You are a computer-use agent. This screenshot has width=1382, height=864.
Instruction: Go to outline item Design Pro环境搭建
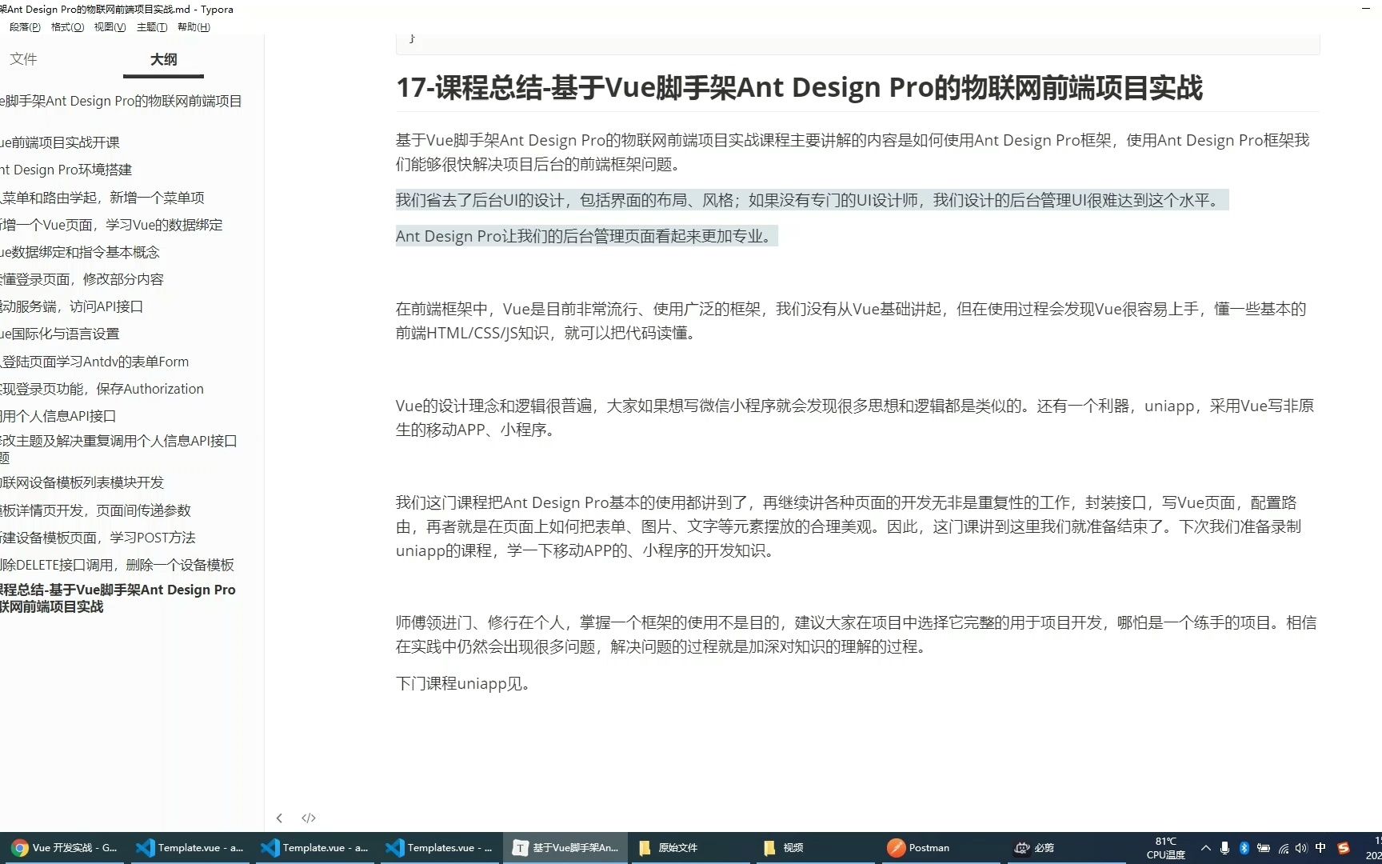coord(66,170)
